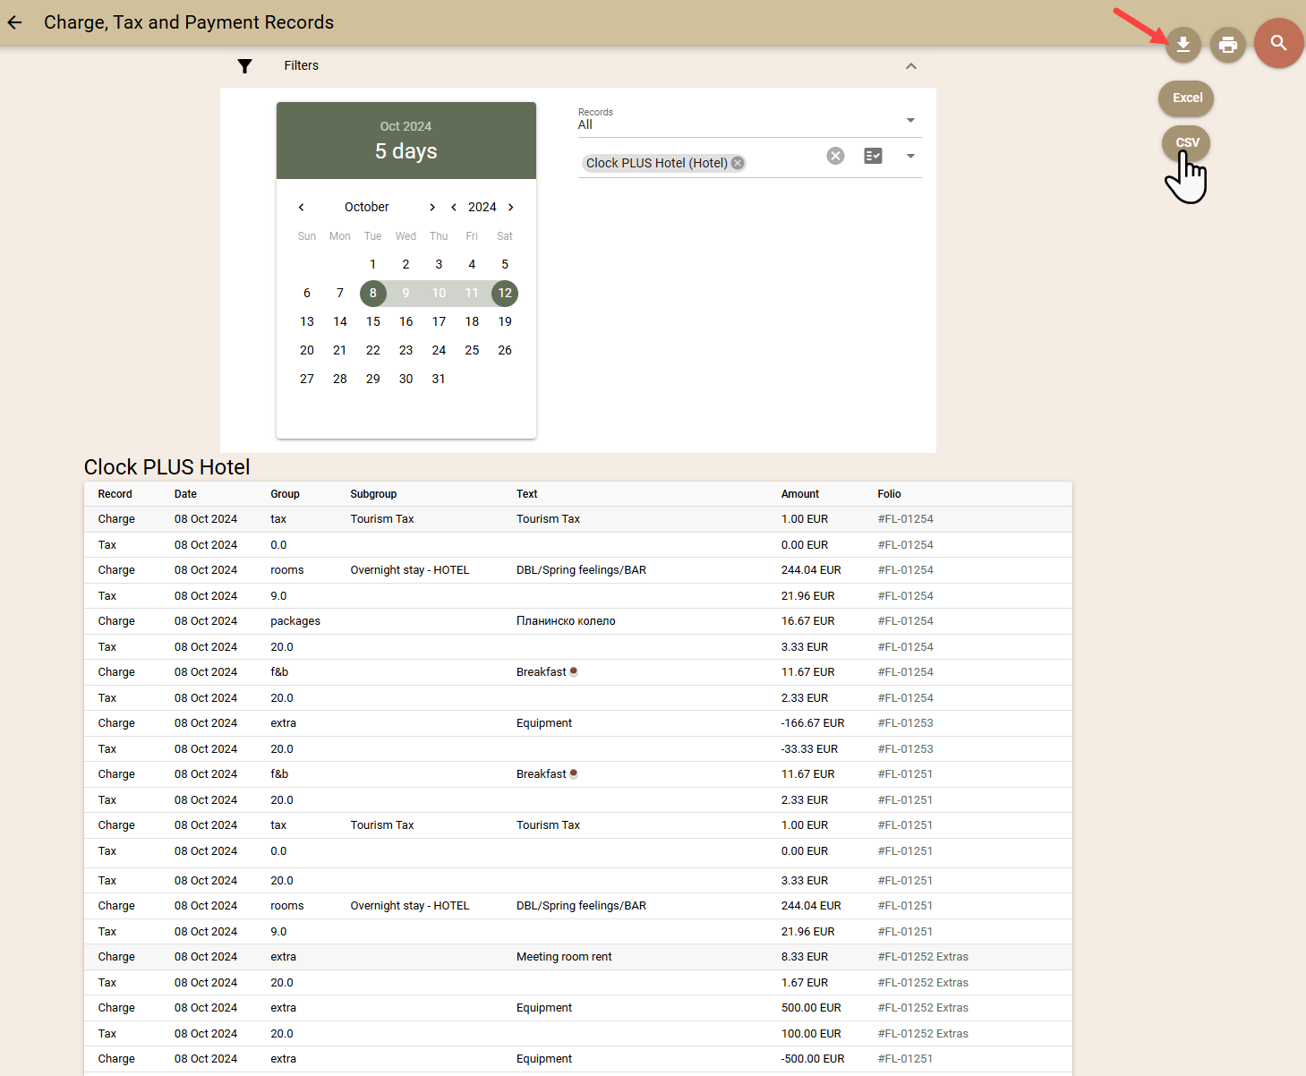Expand the hotel selection dropdown arrow
This screenshot has width=1306, height=1076.
click(910, 156)
